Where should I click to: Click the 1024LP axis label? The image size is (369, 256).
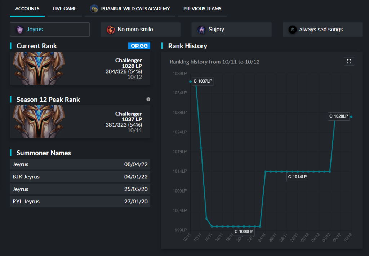(180, 132)
